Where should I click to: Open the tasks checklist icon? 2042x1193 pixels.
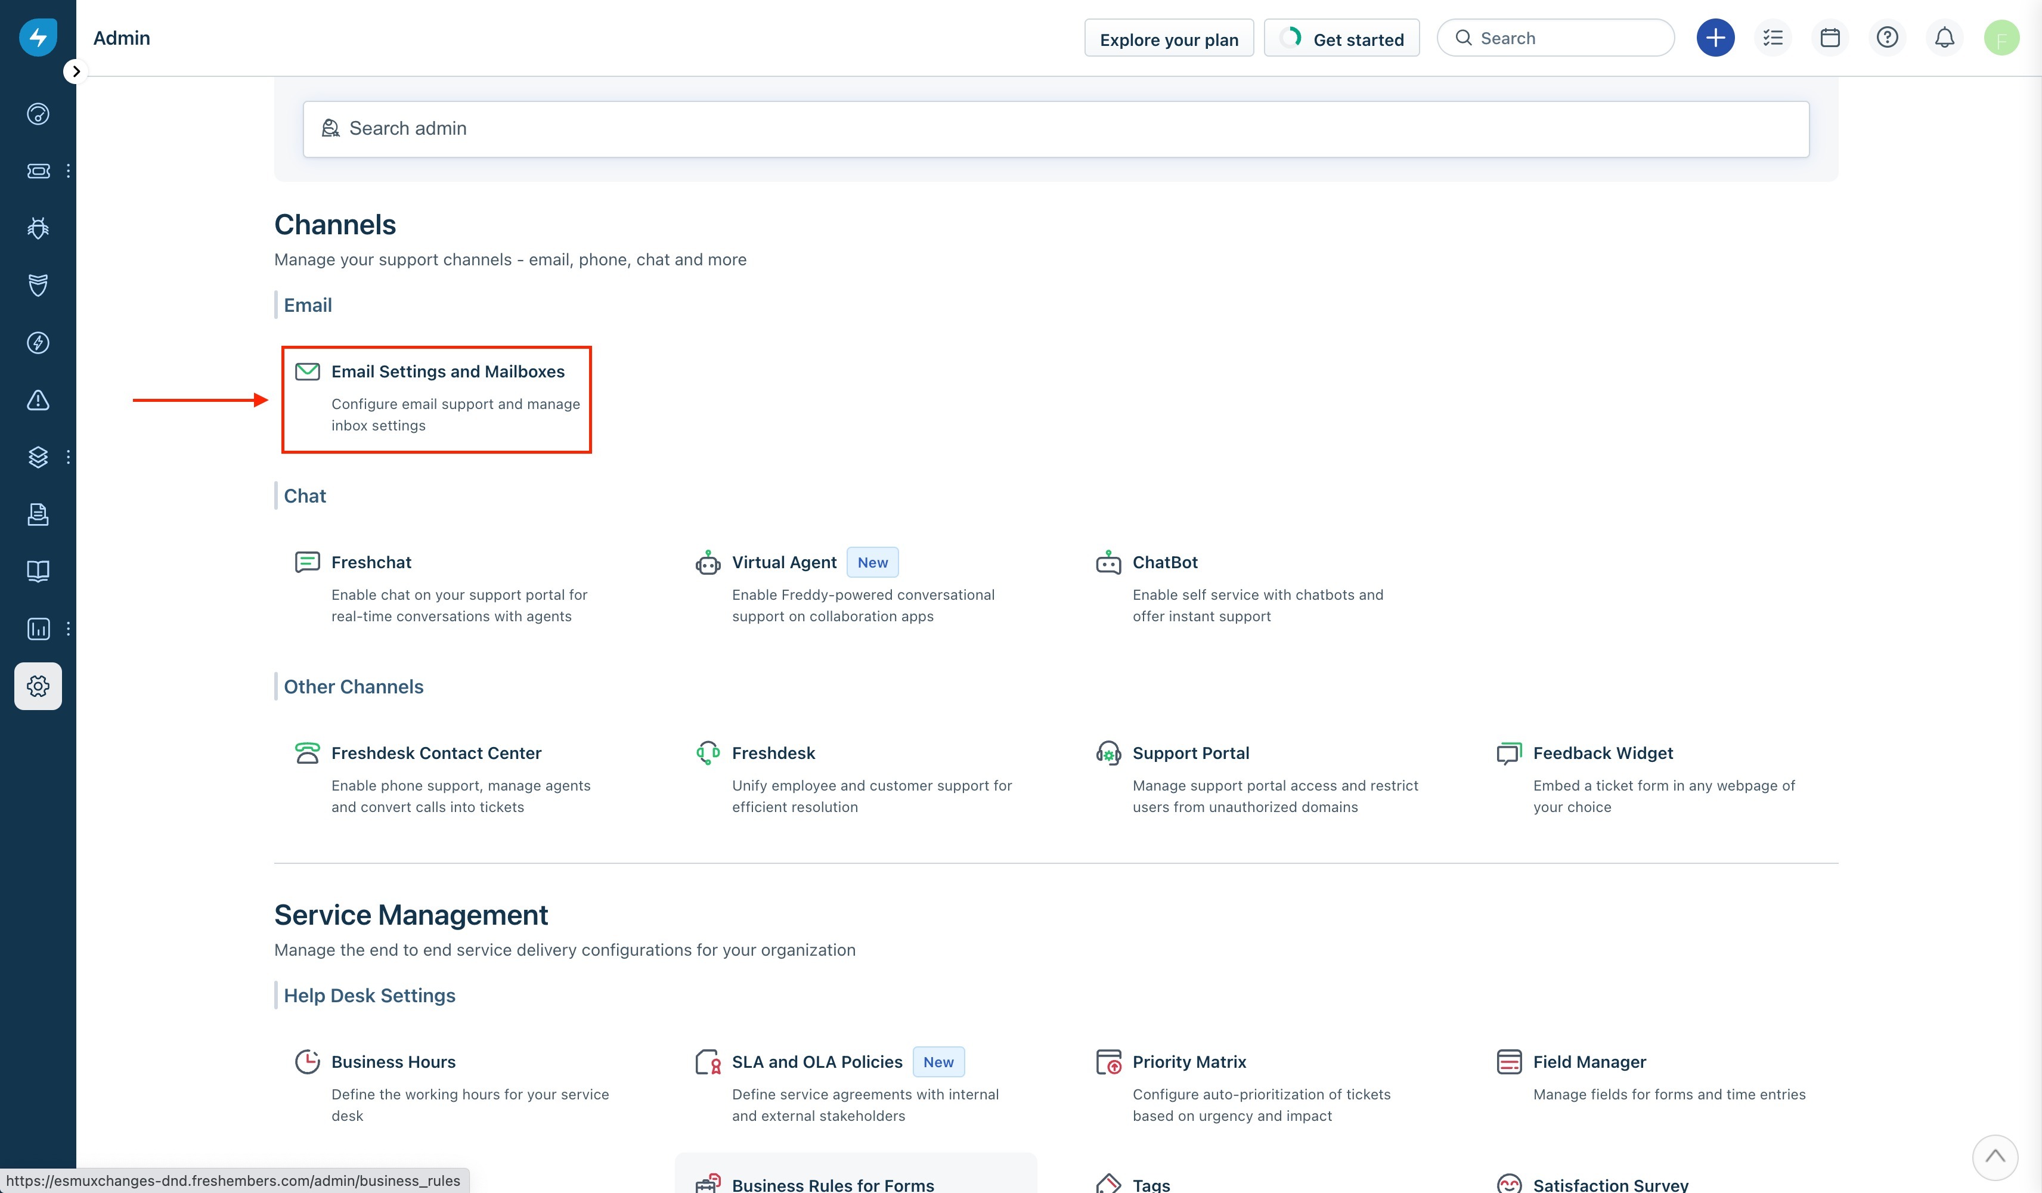tap(1773, 38)
